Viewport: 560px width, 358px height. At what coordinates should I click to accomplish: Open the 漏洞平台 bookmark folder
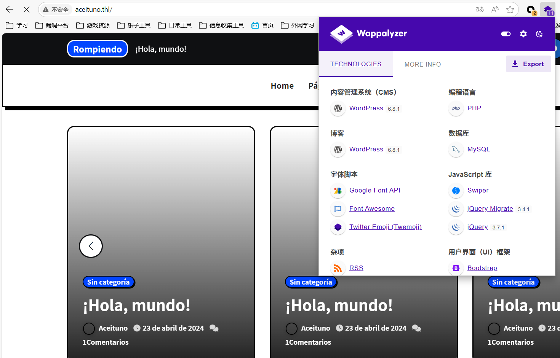[52, 25]
